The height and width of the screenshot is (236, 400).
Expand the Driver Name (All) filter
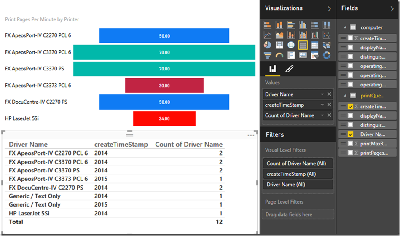click(x=298, y=185)
